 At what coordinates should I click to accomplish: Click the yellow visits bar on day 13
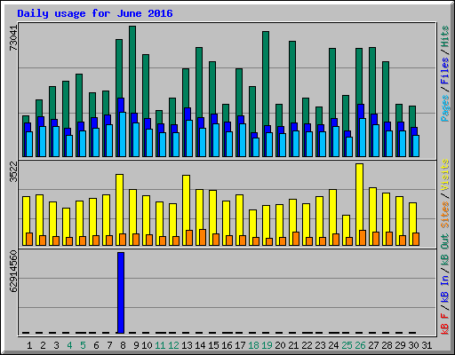click(x=186, y=202)
